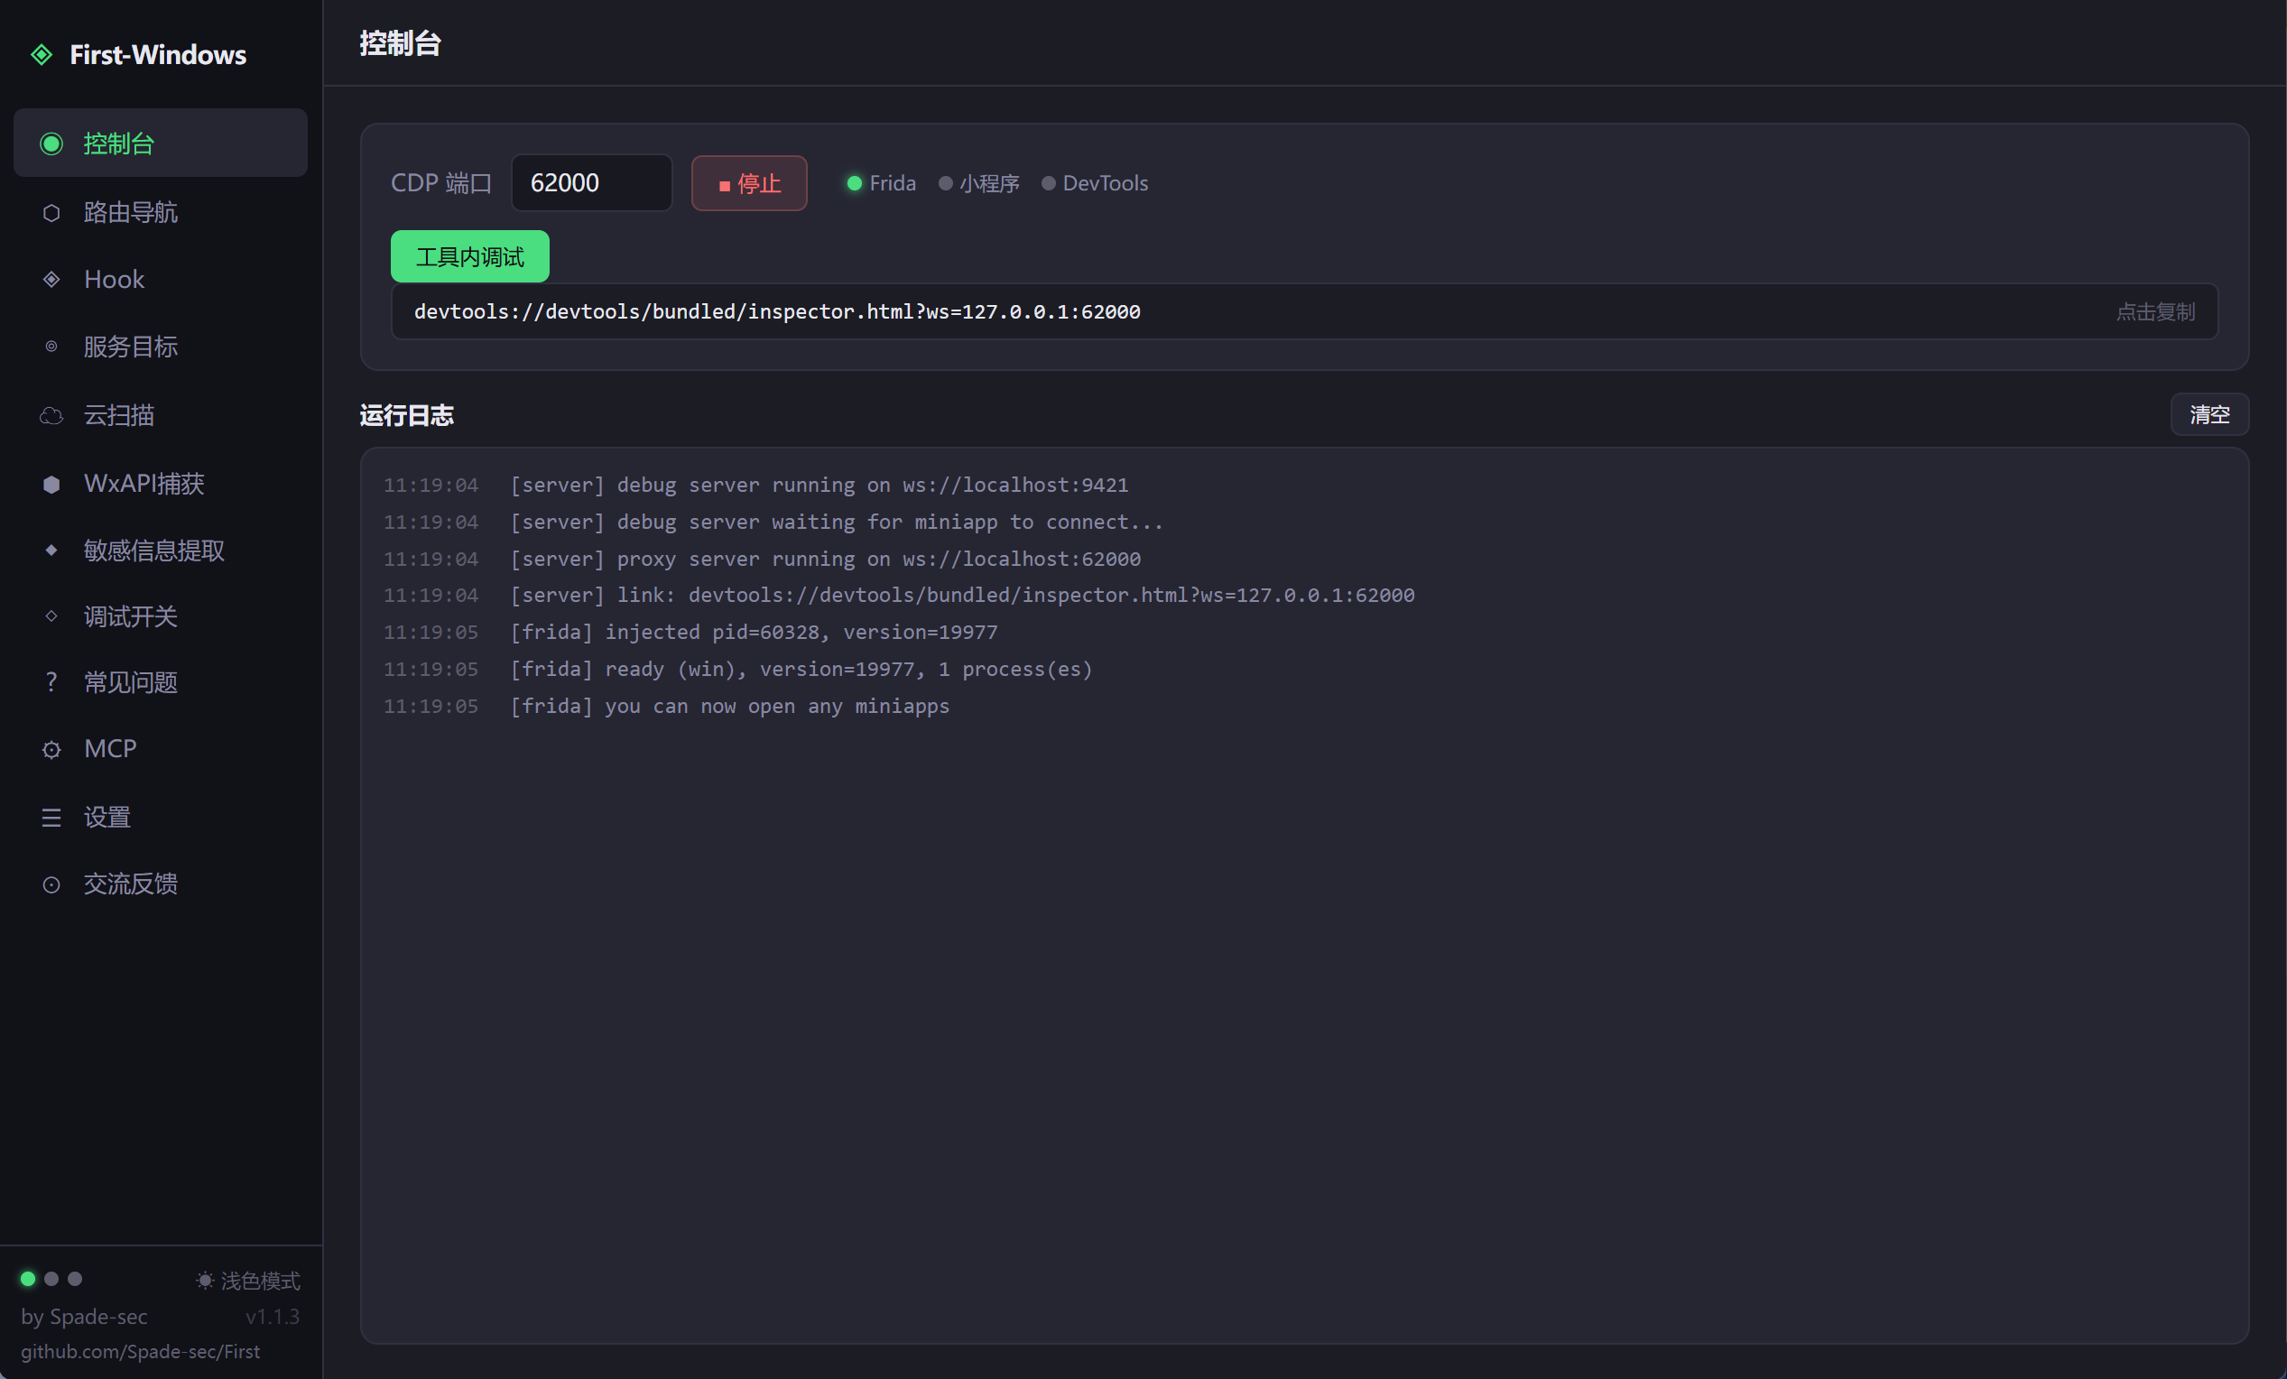Click the 小程序 status label
Viewport: 2287px width, 1379px height.
coord(989,184)
